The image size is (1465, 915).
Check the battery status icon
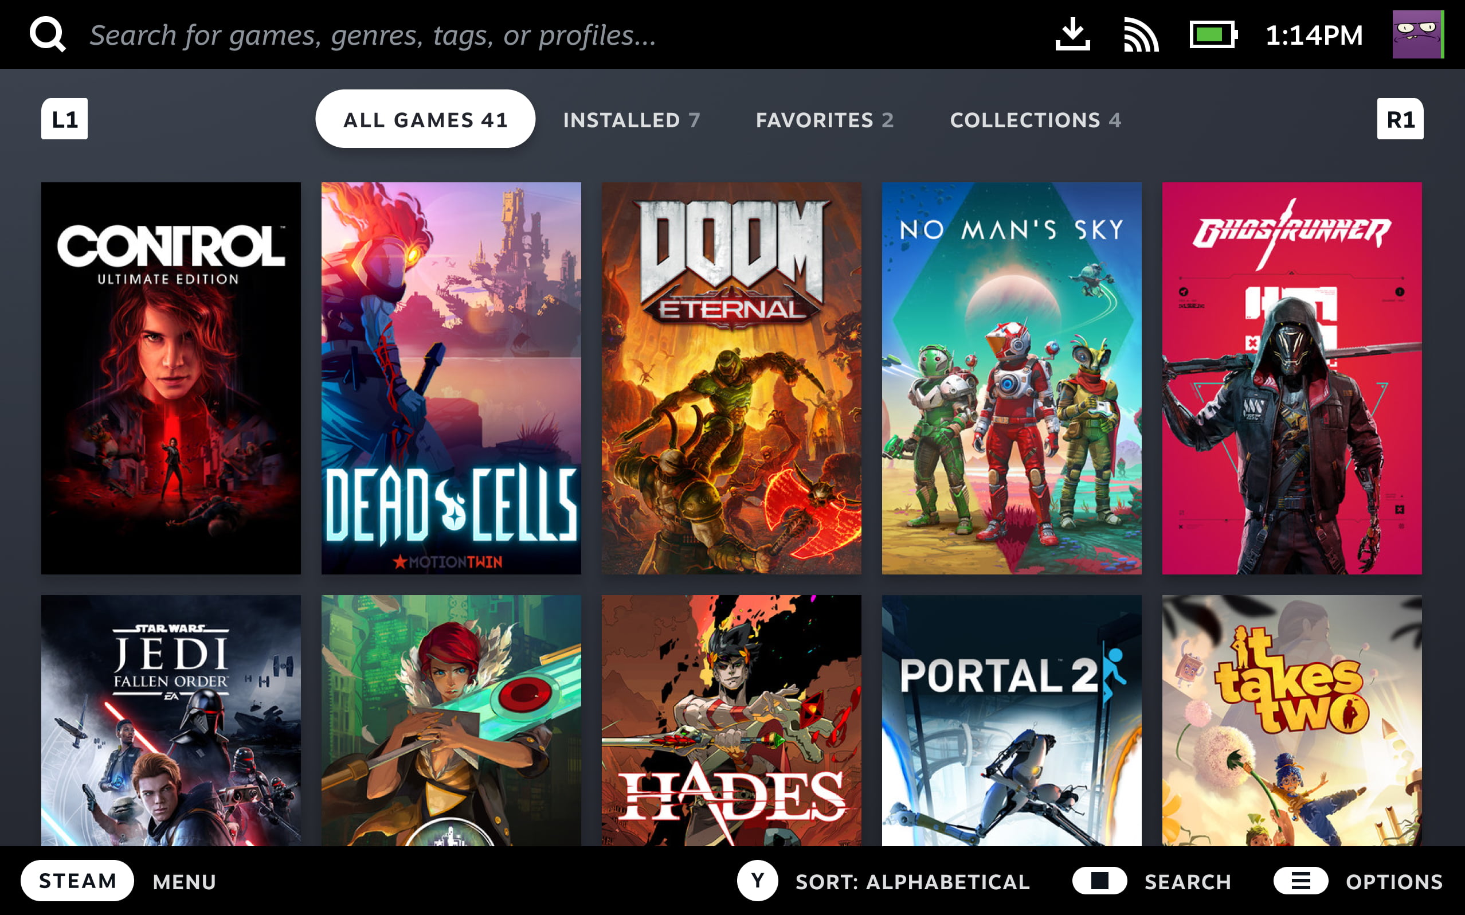1213,34
